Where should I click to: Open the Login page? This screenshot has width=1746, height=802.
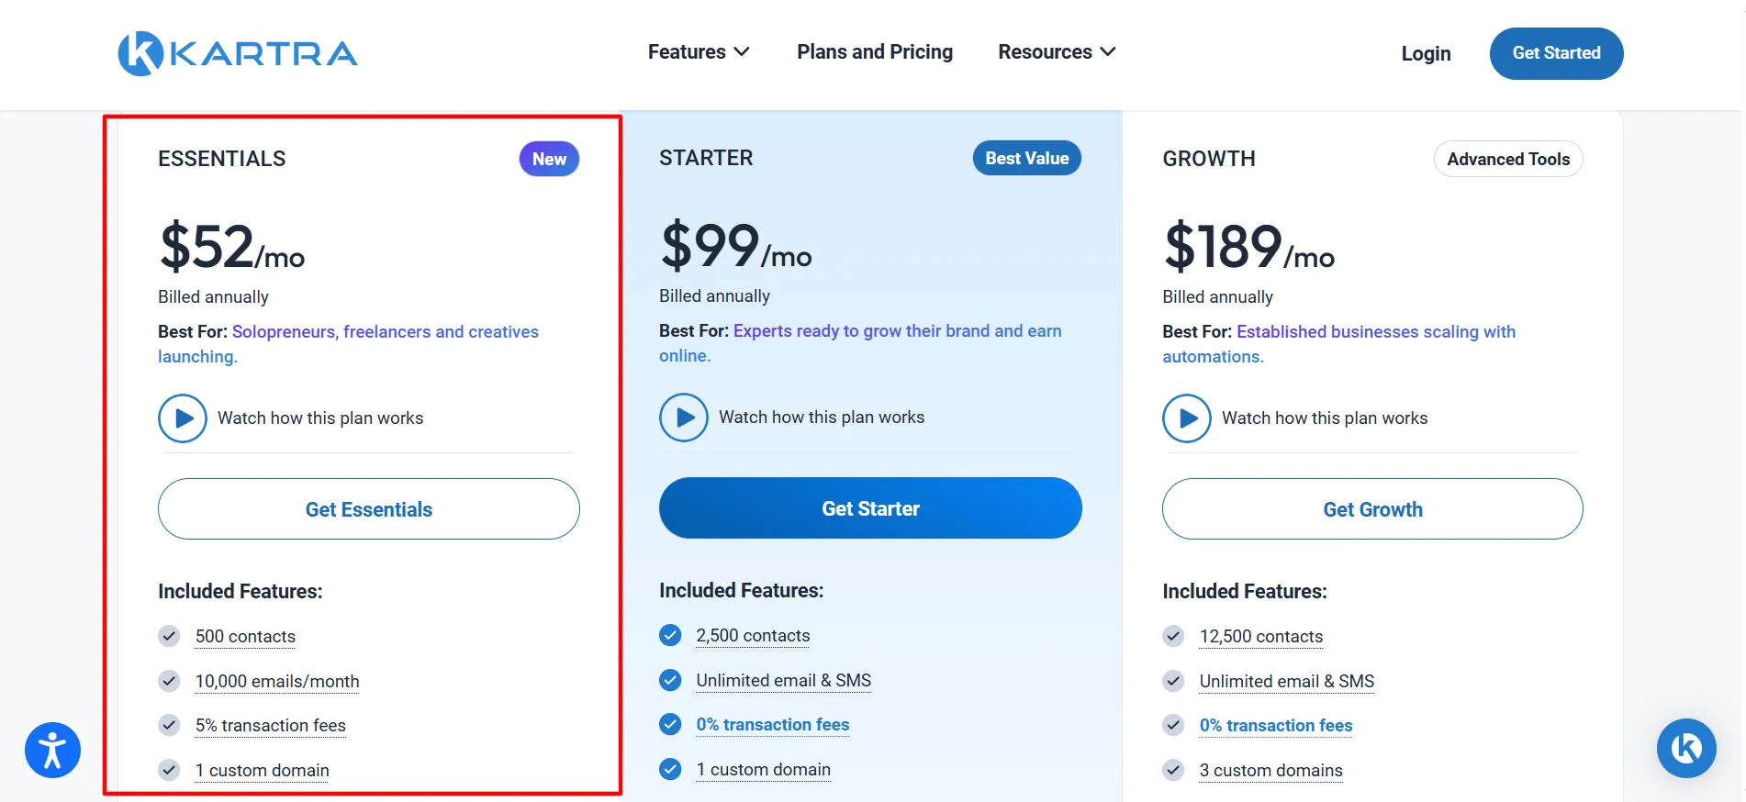[1426, 53]
